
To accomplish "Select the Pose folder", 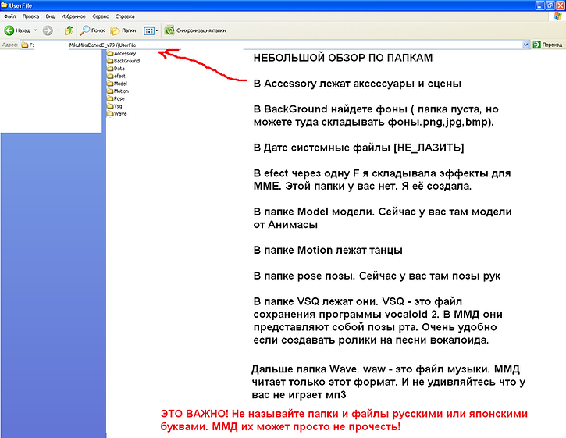I will point(116,98).
